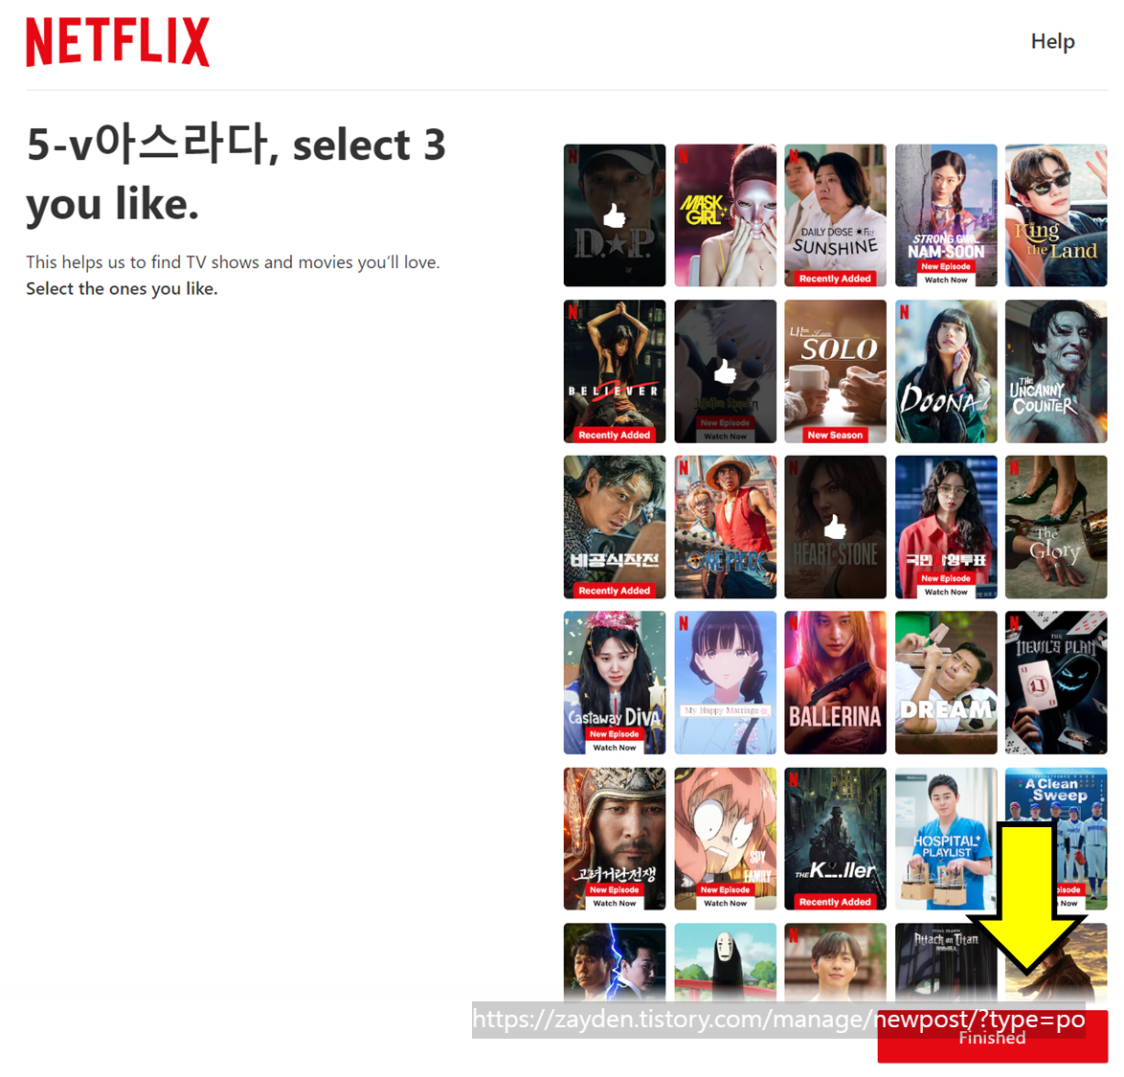Select the Daily Dose of Sunshine poster
The image size is (1124, 1077).
click(x=835, y=215)
